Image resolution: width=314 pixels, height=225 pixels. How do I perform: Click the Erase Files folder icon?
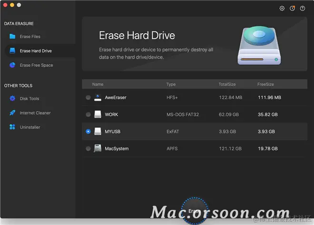(12, 37)
